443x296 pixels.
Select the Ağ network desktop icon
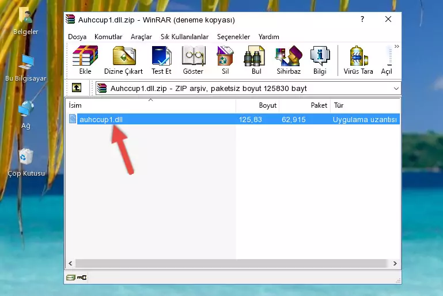tap(26, 115)
